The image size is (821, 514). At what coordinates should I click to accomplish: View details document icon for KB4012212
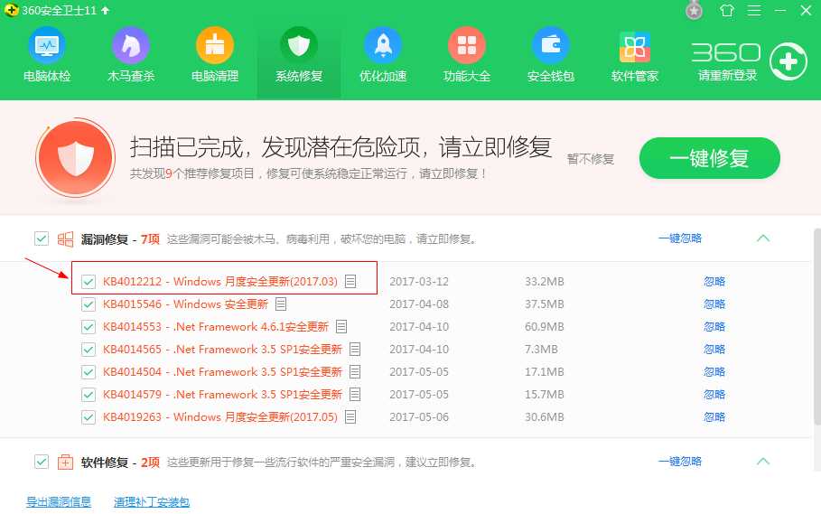coord(350,282)
